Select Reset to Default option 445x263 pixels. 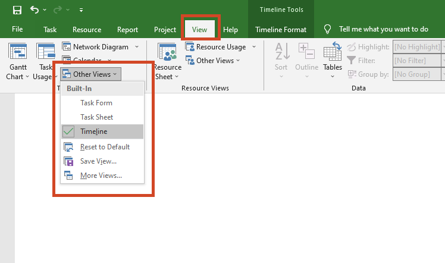point(105,147)
